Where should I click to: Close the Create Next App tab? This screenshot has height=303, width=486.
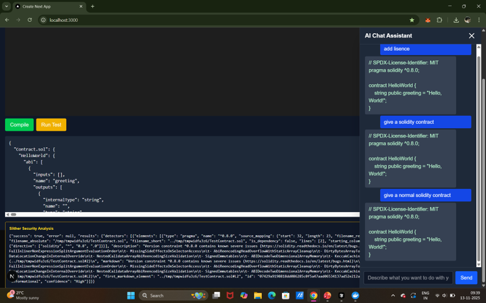coord(81,7)
